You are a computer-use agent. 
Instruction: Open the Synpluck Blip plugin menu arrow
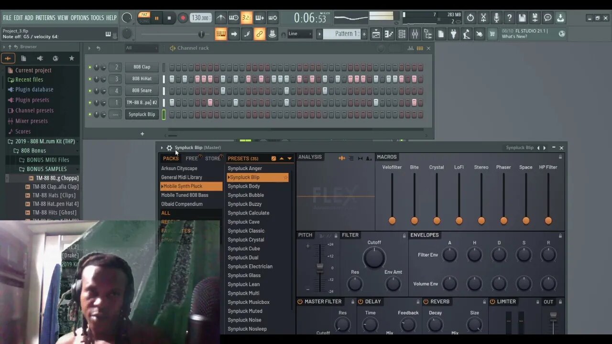[x=162, y=148]
